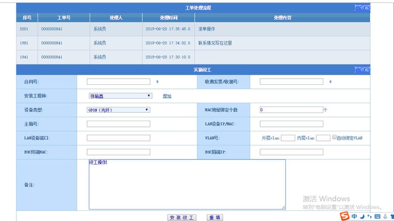Focus the EOC局端IP input field
Screen dimensions: 394x221
[292, 152]
